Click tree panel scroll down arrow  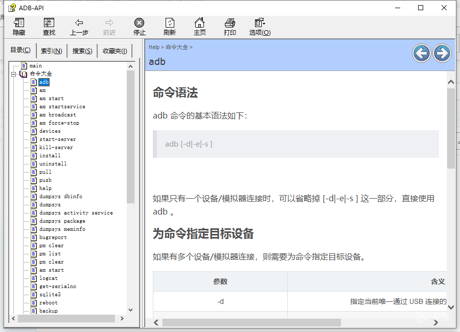(x=130, y=310)
